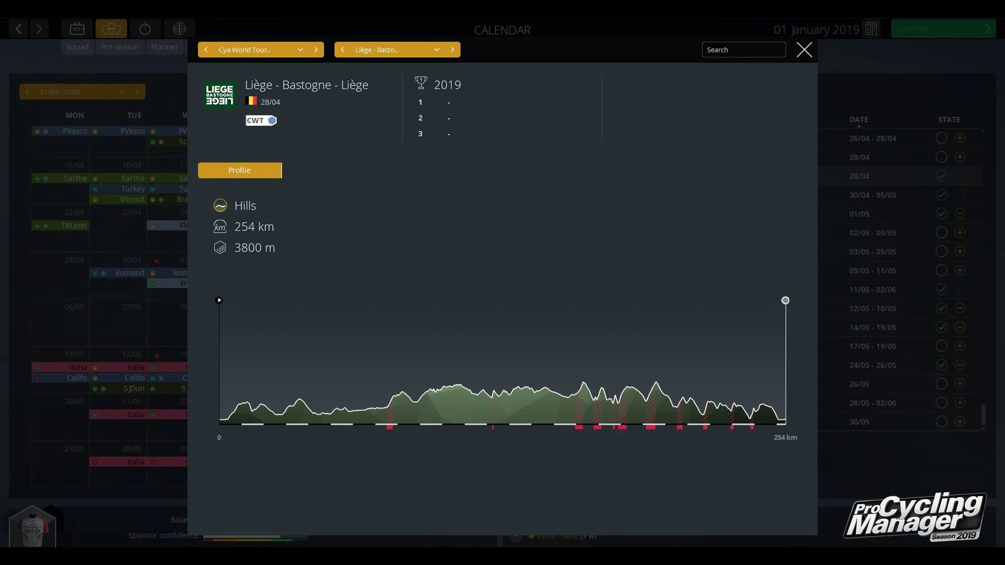The width and height of the screenshot is (1005, 565).
Task: Open the globe world icon
Action: (x=180, y=29)
